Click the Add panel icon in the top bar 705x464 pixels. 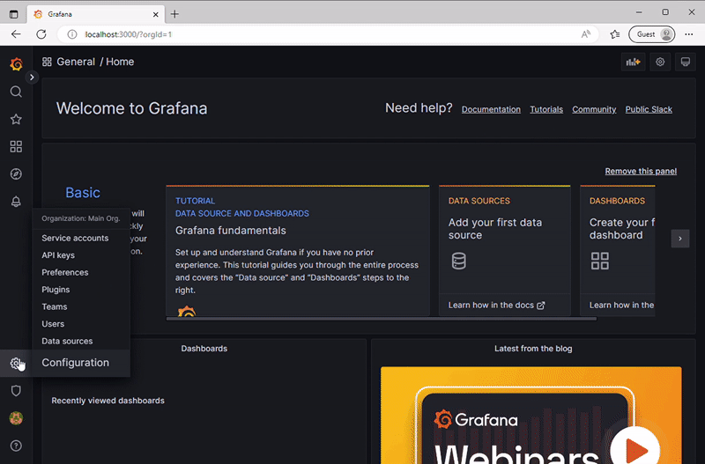pos(633,62)
